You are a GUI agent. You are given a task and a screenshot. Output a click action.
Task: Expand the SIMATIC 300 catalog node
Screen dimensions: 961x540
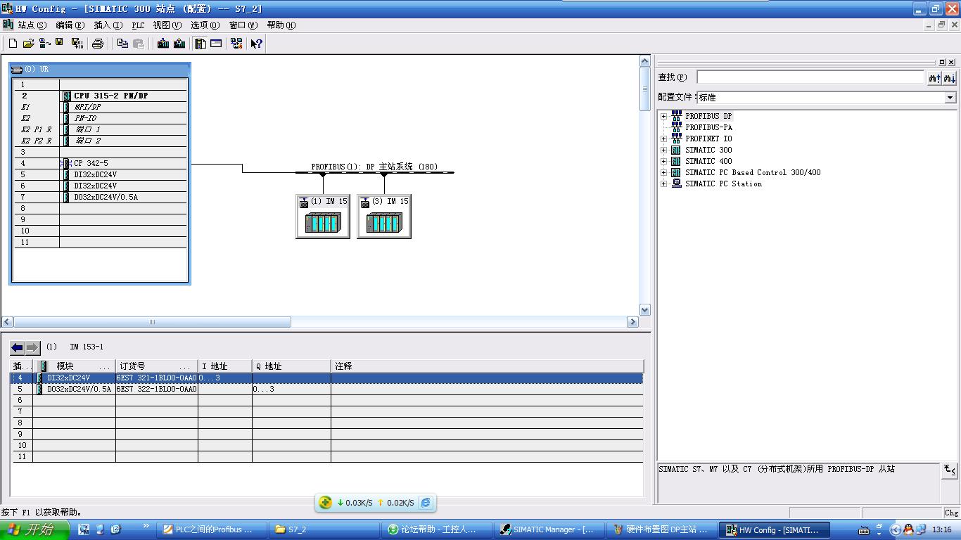663,150
